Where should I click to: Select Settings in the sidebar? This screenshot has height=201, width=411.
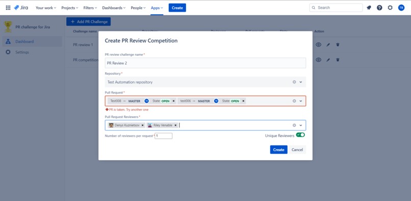click(x=32, y=52)
